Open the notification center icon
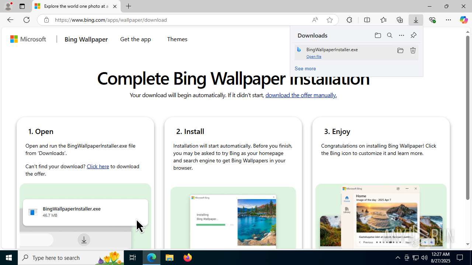The image size is (472, 265). 460,258
